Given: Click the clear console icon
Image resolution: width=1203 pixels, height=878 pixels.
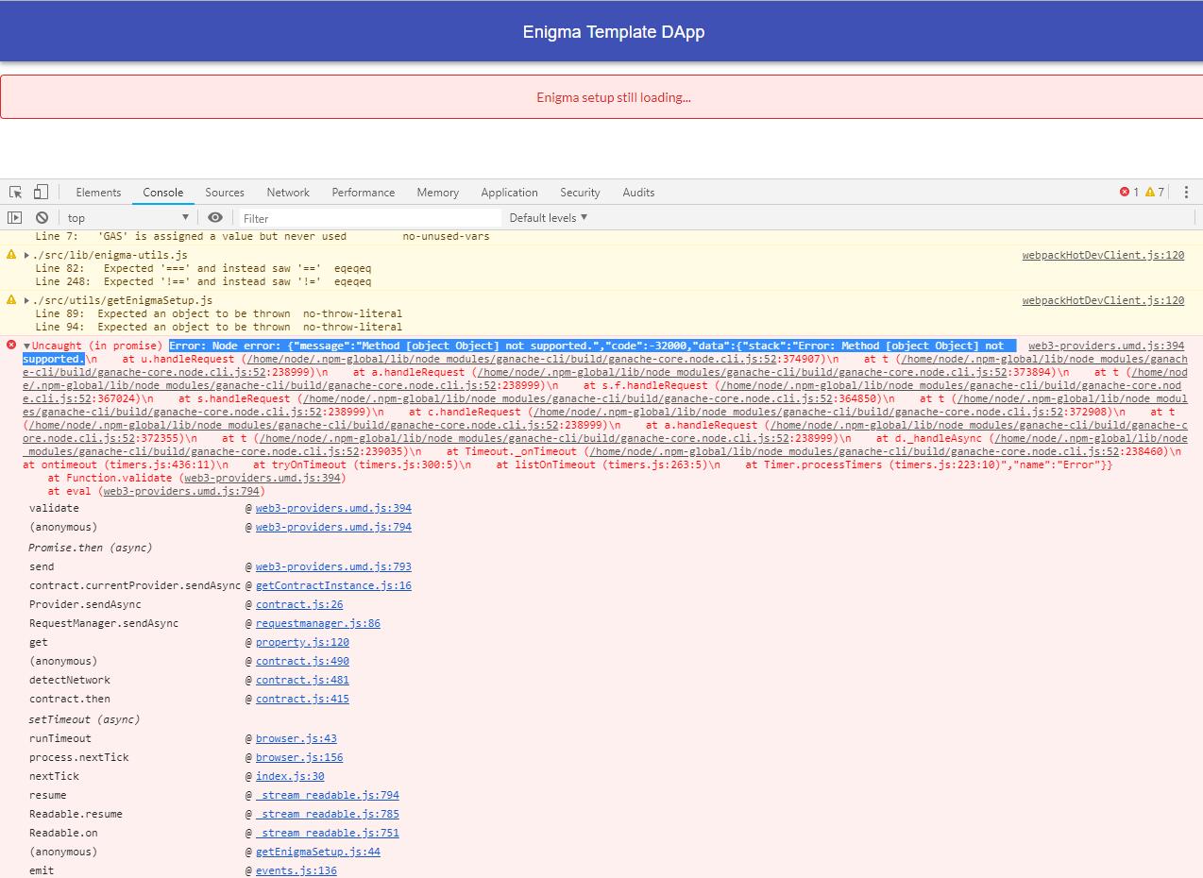Looking at the screenshot, I should tap(42, 217).
